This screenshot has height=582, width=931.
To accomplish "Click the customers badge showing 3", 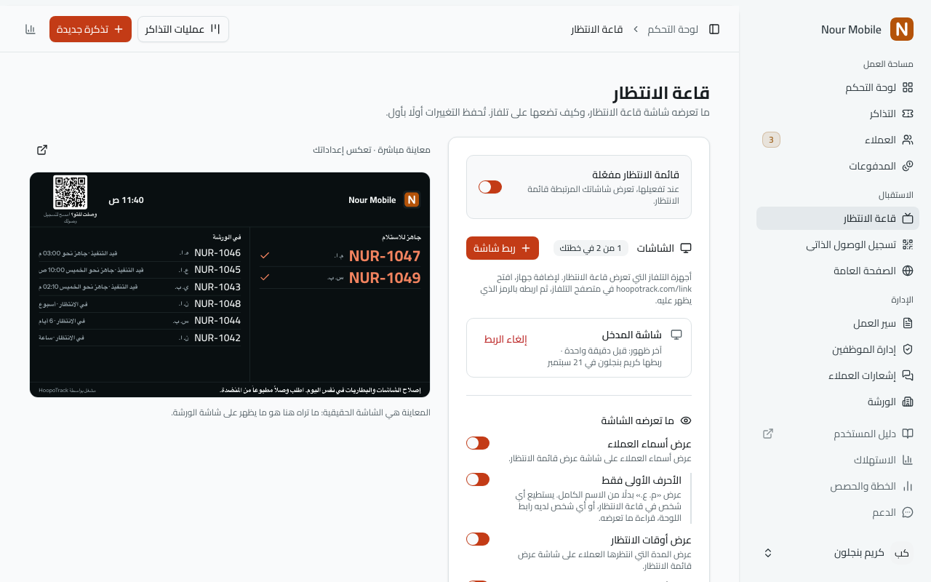I will point(771,140).
